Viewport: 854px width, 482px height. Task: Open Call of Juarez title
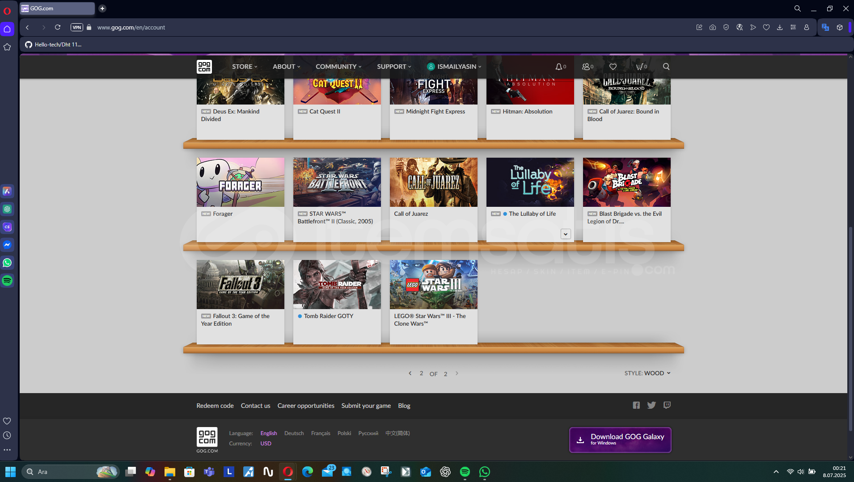pos(411,214)
